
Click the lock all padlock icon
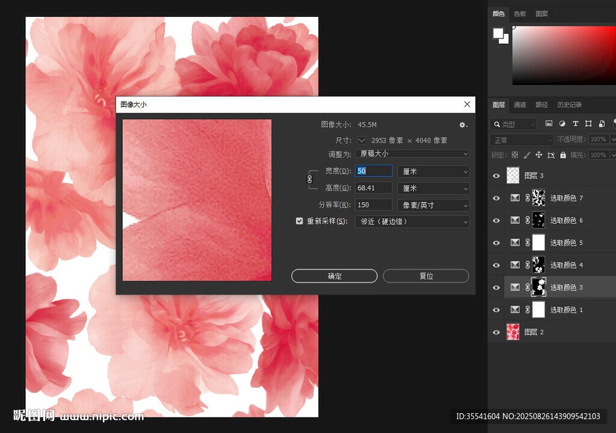[563, 155]
